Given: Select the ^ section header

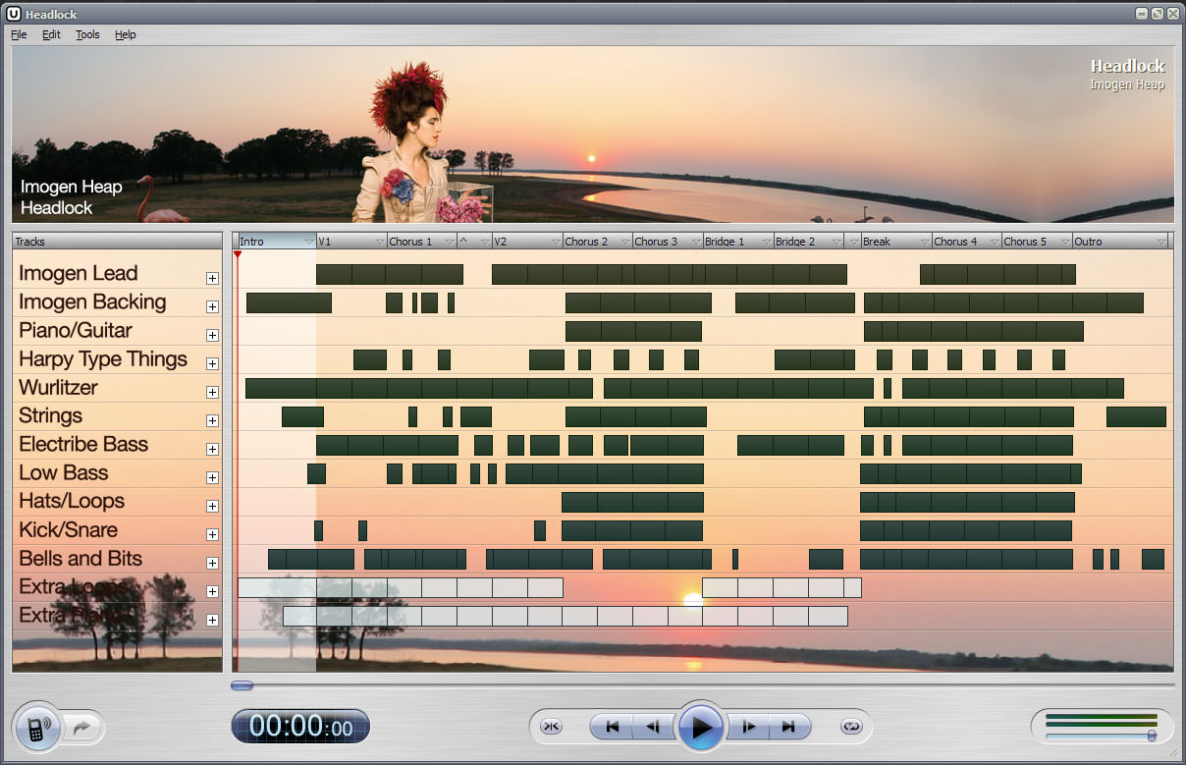Looking at the screenshot, I should (473, 242).
